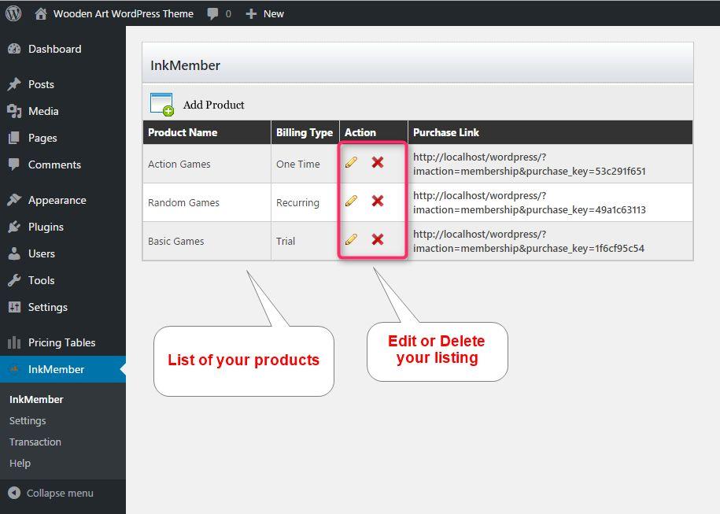The width and height of the screenshot is (720, 514).
Task: Click the Tools wrench icon
Action: tap(14, 280)
